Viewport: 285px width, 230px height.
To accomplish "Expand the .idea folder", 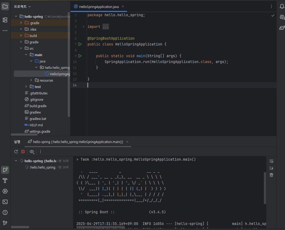I will point(21,29).
